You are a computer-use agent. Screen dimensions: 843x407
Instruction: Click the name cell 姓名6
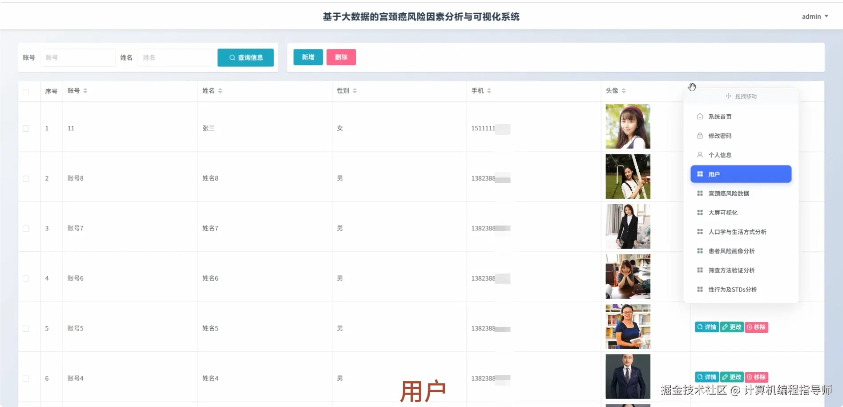click(210, 278)
